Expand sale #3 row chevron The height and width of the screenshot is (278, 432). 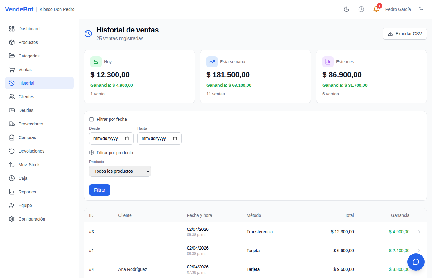tap(419, 232)
